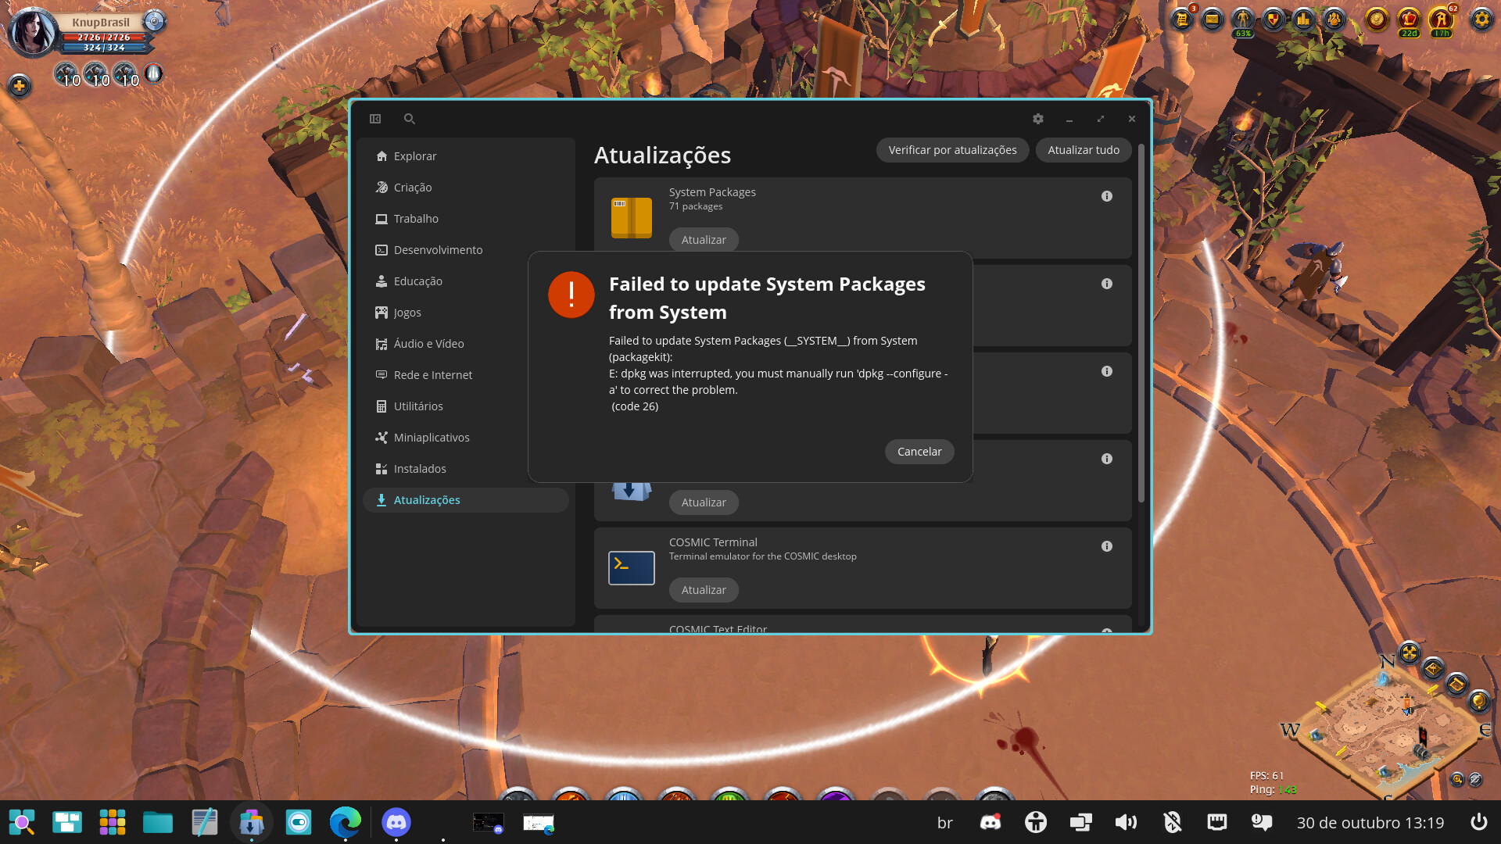1501x844 pixels.
Task: Update COSMIC Terminal via its Atualizar button
Action: click(x=704, y=590)
